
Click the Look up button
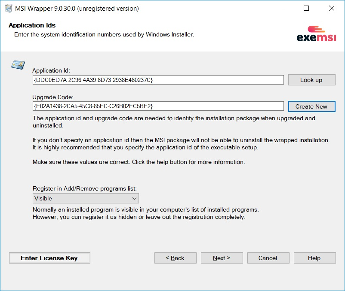[311, 79]
